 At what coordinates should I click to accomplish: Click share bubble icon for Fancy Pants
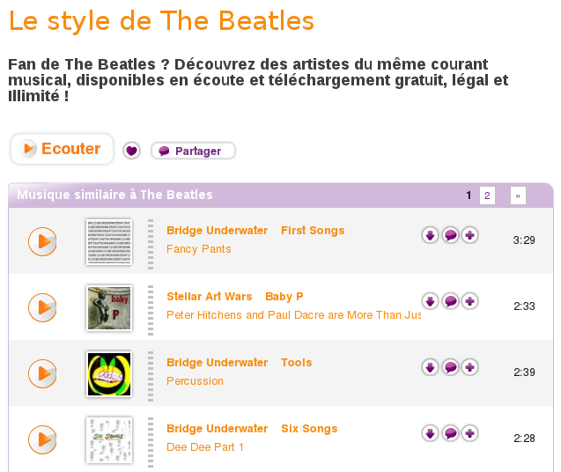point(450,235)
